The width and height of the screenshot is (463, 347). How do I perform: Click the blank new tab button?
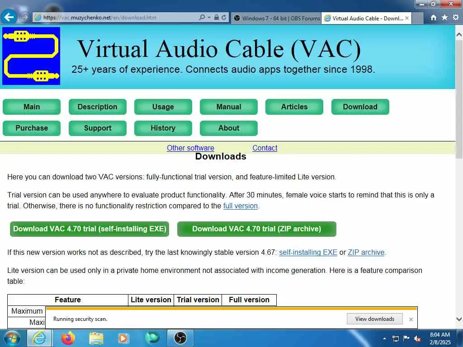417,18
